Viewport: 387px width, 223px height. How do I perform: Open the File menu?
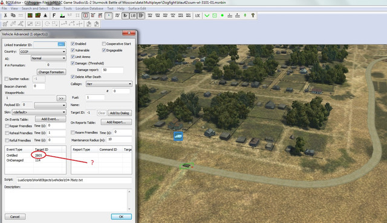[x=4, y=8]
